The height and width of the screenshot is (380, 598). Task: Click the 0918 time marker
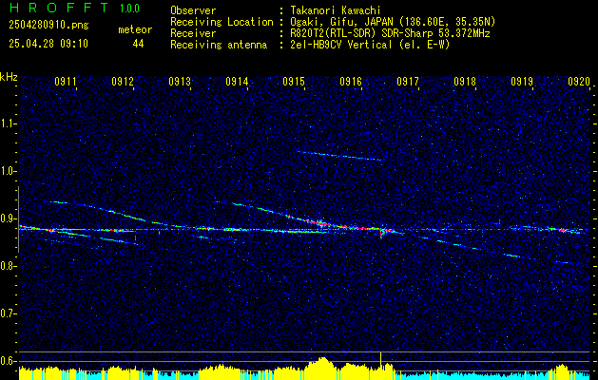tap(465, 82)
